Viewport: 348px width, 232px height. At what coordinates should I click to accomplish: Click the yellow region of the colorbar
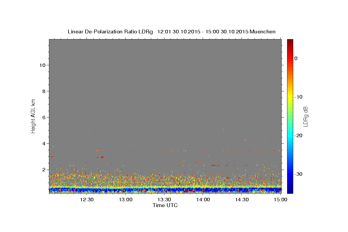pyautogui.click(x=290, y=97)
